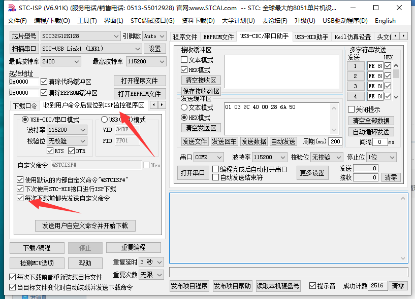Click the 清空接收区 button
This screenshot has width=415, height=299.
201,80
